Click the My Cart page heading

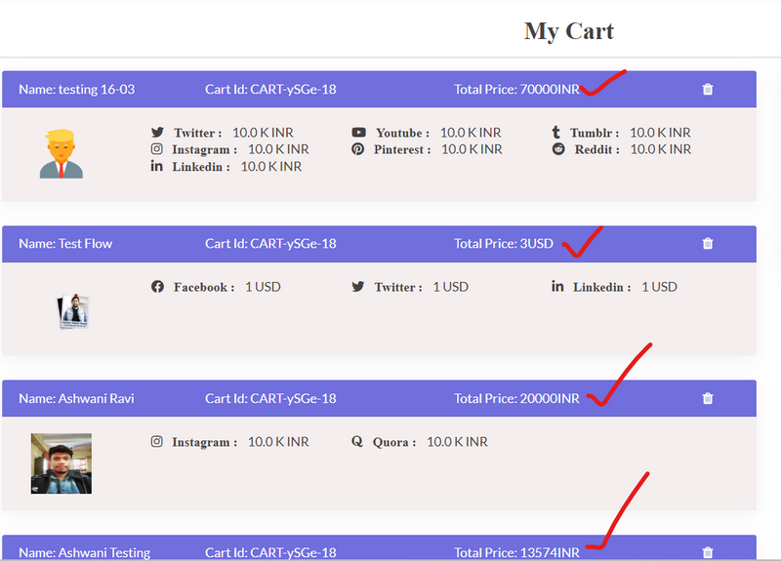point(568,31)
